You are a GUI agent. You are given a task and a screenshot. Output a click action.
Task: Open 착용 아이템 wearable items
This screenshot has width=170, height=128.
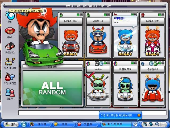tap(10, 61)
